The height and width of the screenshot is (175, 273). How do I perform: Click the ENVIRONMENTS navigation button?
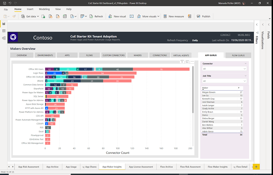click(45, 55)
